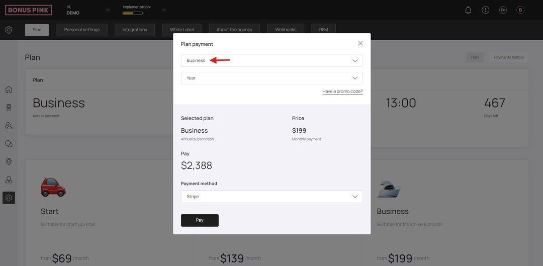The height and width of the screenshot is (266, 543).
Task: Go to home via sidebar house icon
Action: 9,90
